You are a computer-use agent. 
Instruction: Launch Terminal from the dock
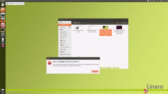coord(3,15)
